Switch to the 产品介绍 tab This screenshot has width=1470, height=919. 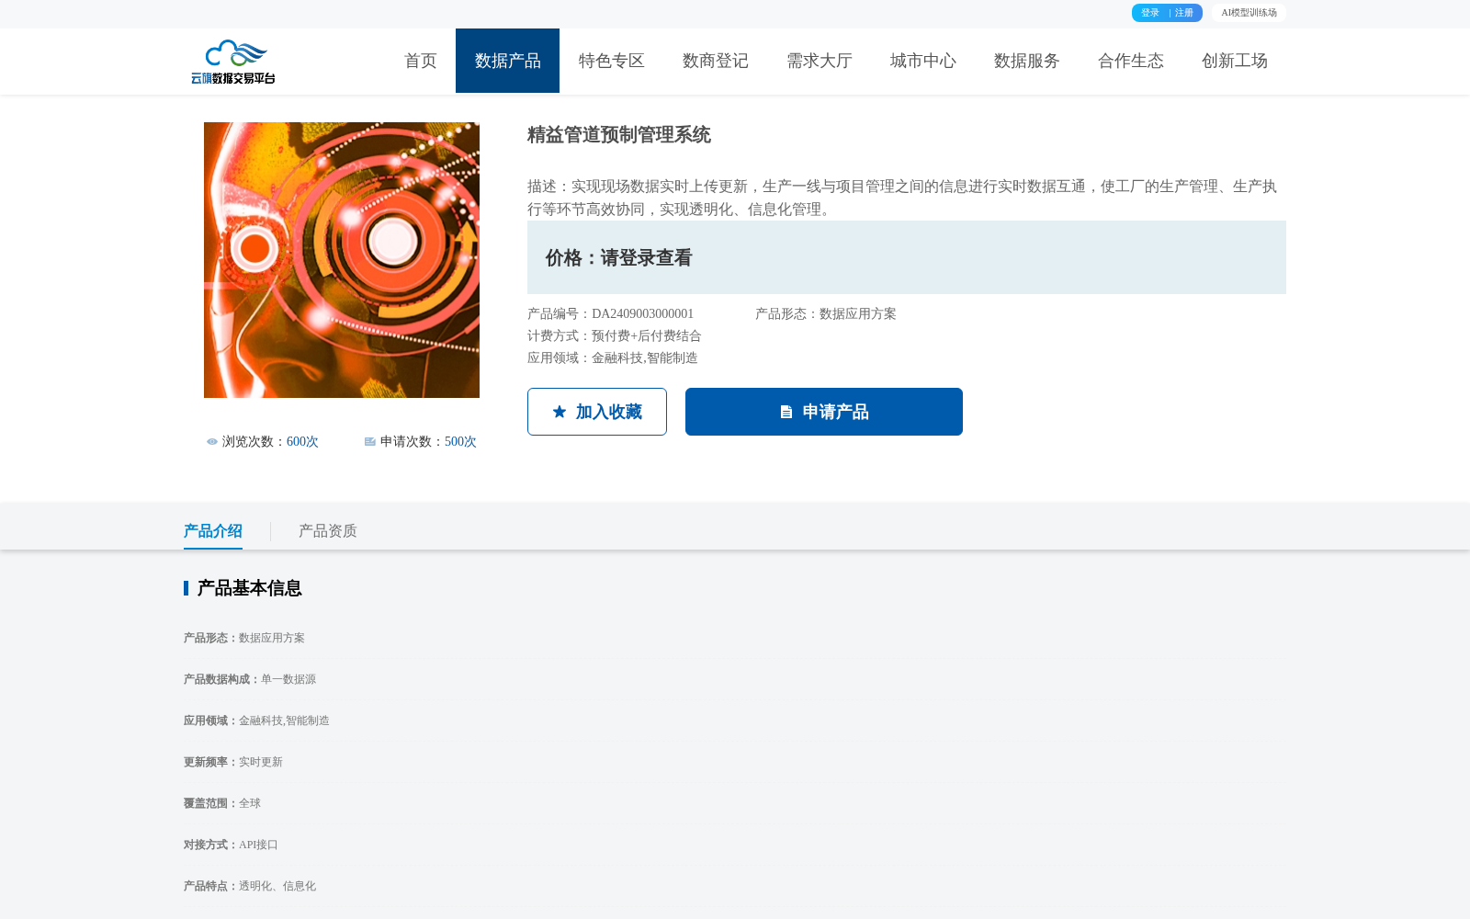coord(213,531)
